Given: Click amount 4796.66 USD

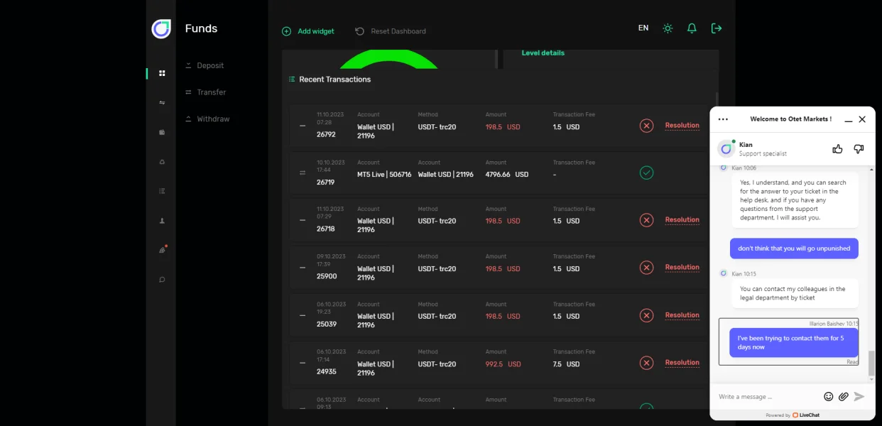Looking at the screenshot, I should pyautogui.click(x=507, y=175).
